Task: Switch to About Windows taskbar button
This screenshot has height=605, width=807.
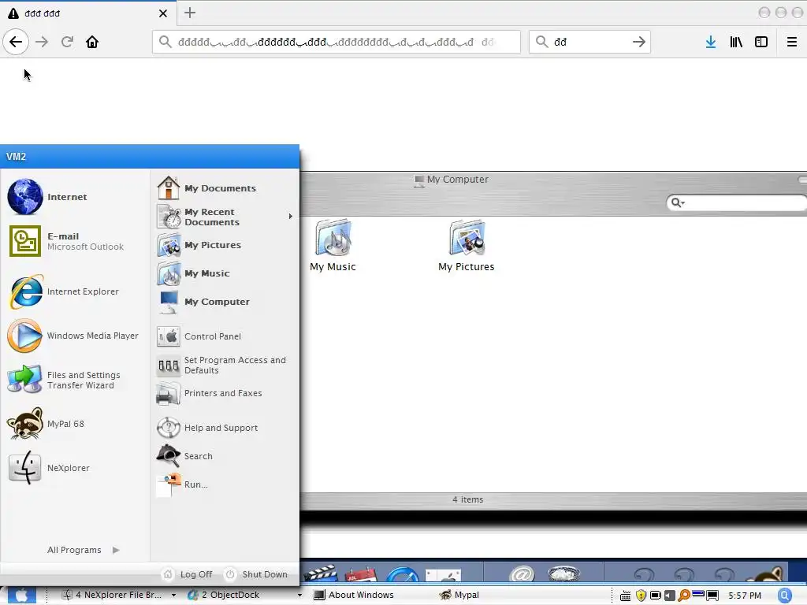Action: (354, 595)
